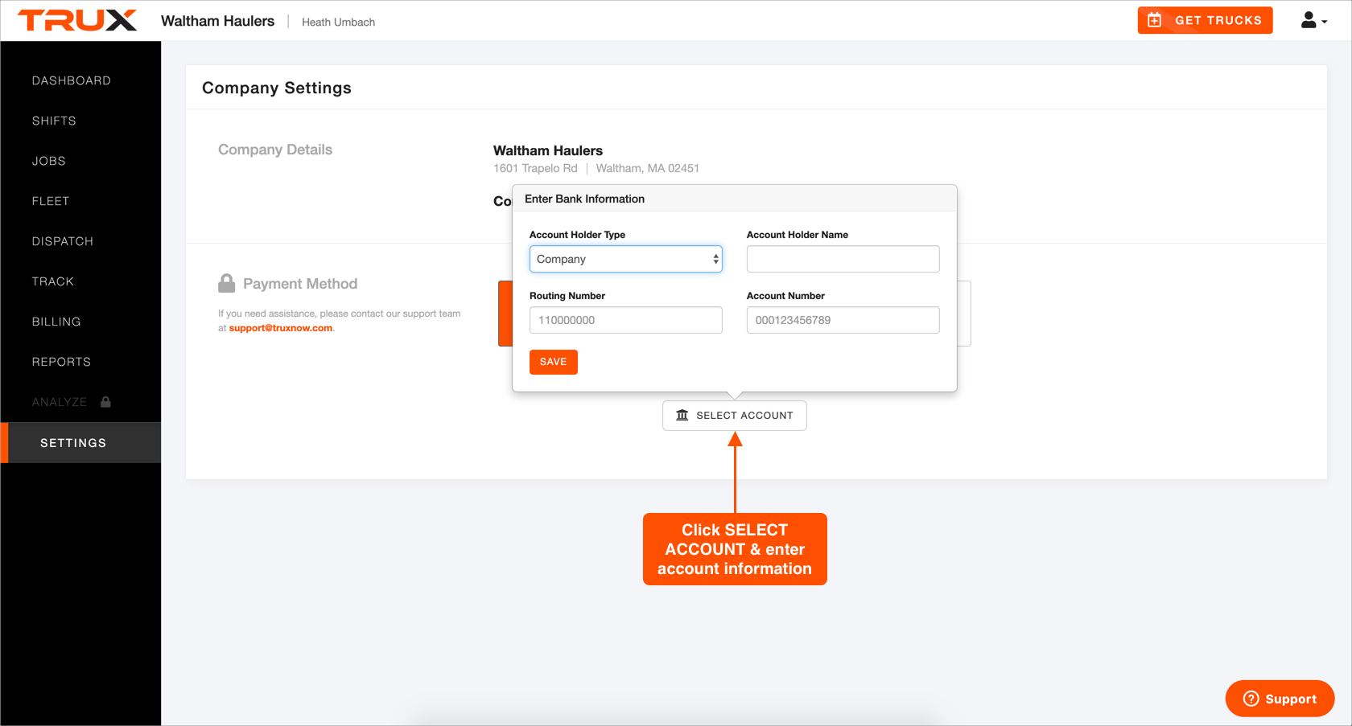Click the bank icon on SELECT ACCOUNT
The height and width of the screenshot is (726, 1352).
(x=682, y=415)
